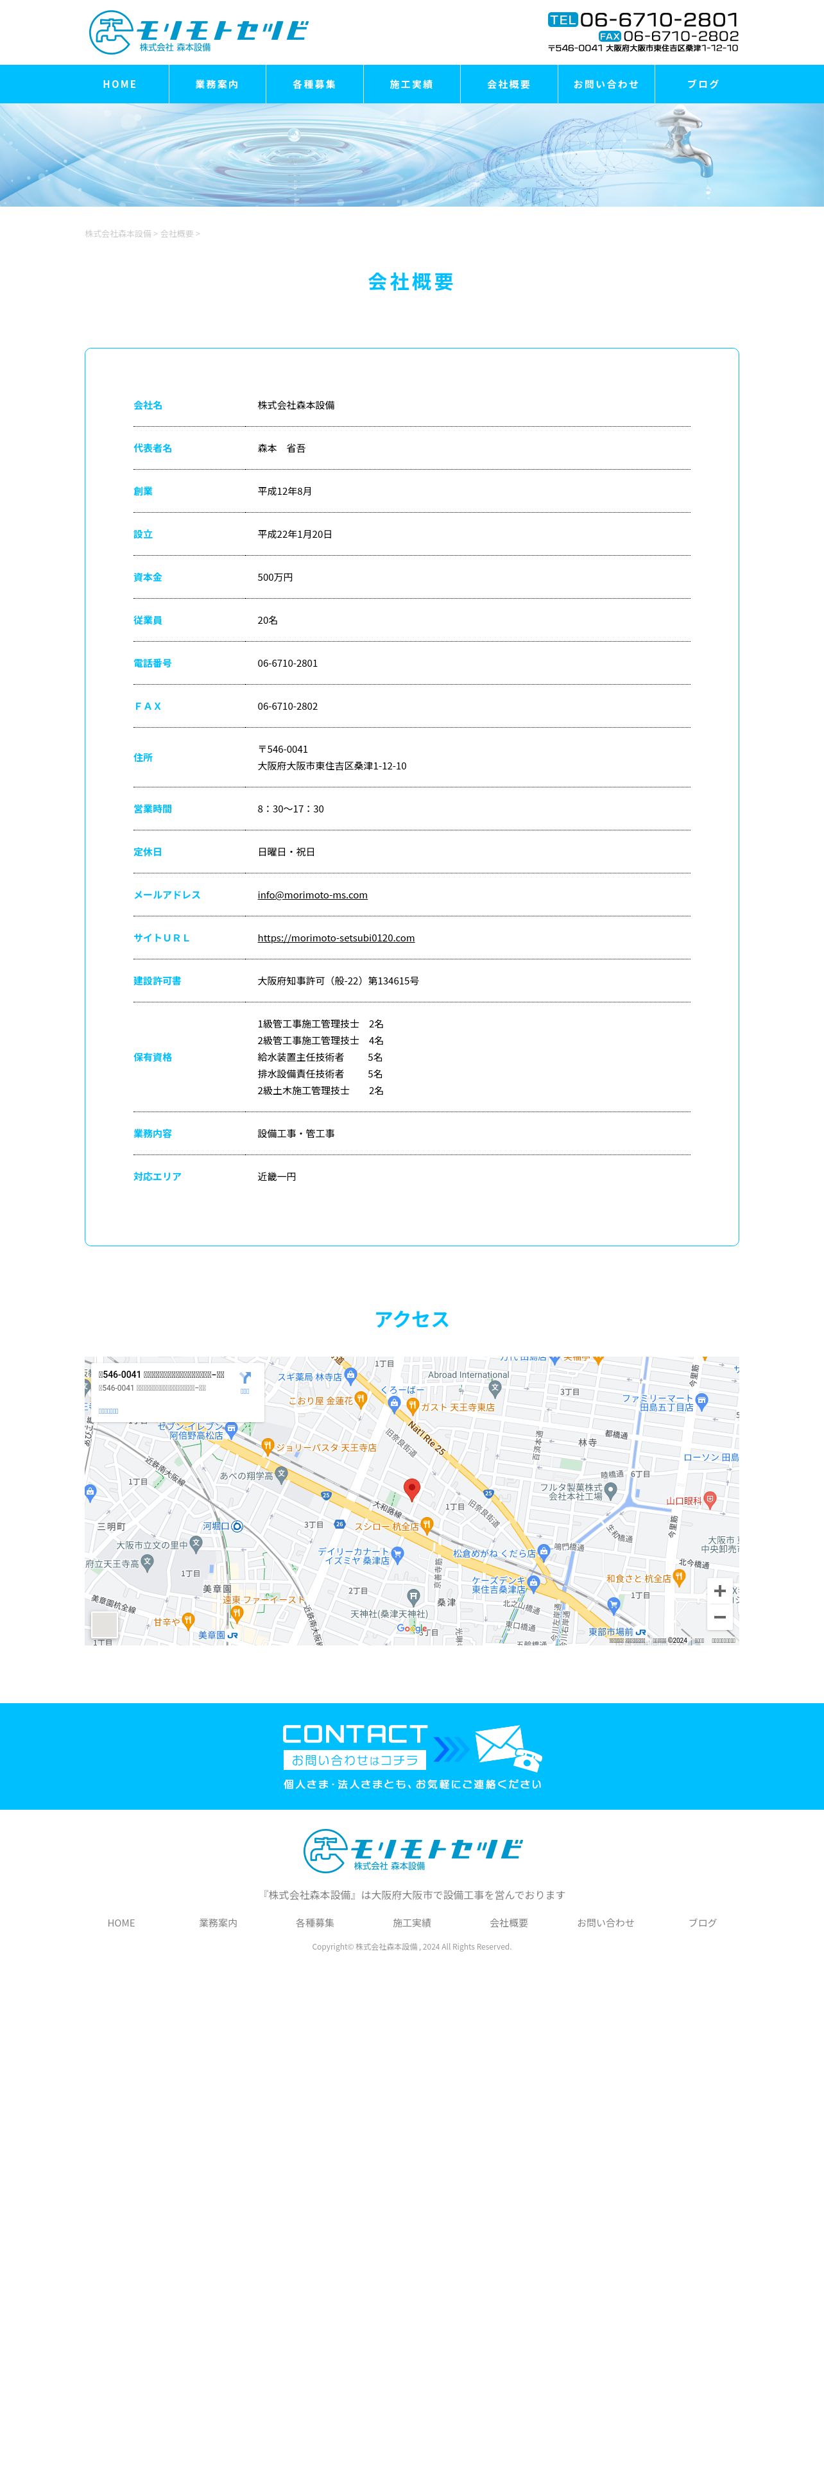Click the map directions arrow icon
The height and width of the screenshot is (2472, 824).
pos(245,1378)
